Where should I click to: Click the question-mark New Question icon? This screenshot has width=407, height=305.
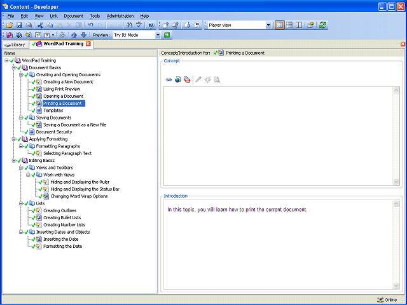(x=47, y=35)
